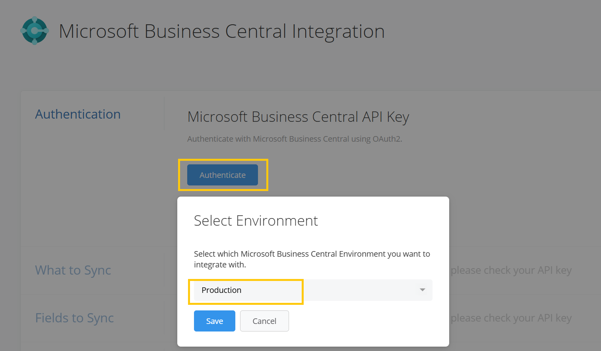
Task: Click the Authenticate button
Action: coord(223,175)
